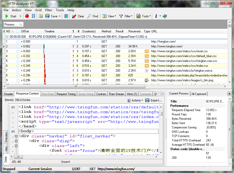Clear the captured sessions list
This screenshot has height=173, width=234.
(x=78, y=16)
